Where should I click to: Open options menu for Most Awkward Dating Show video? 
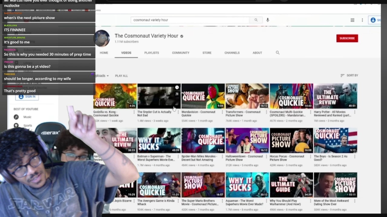[x=355, y=201]
